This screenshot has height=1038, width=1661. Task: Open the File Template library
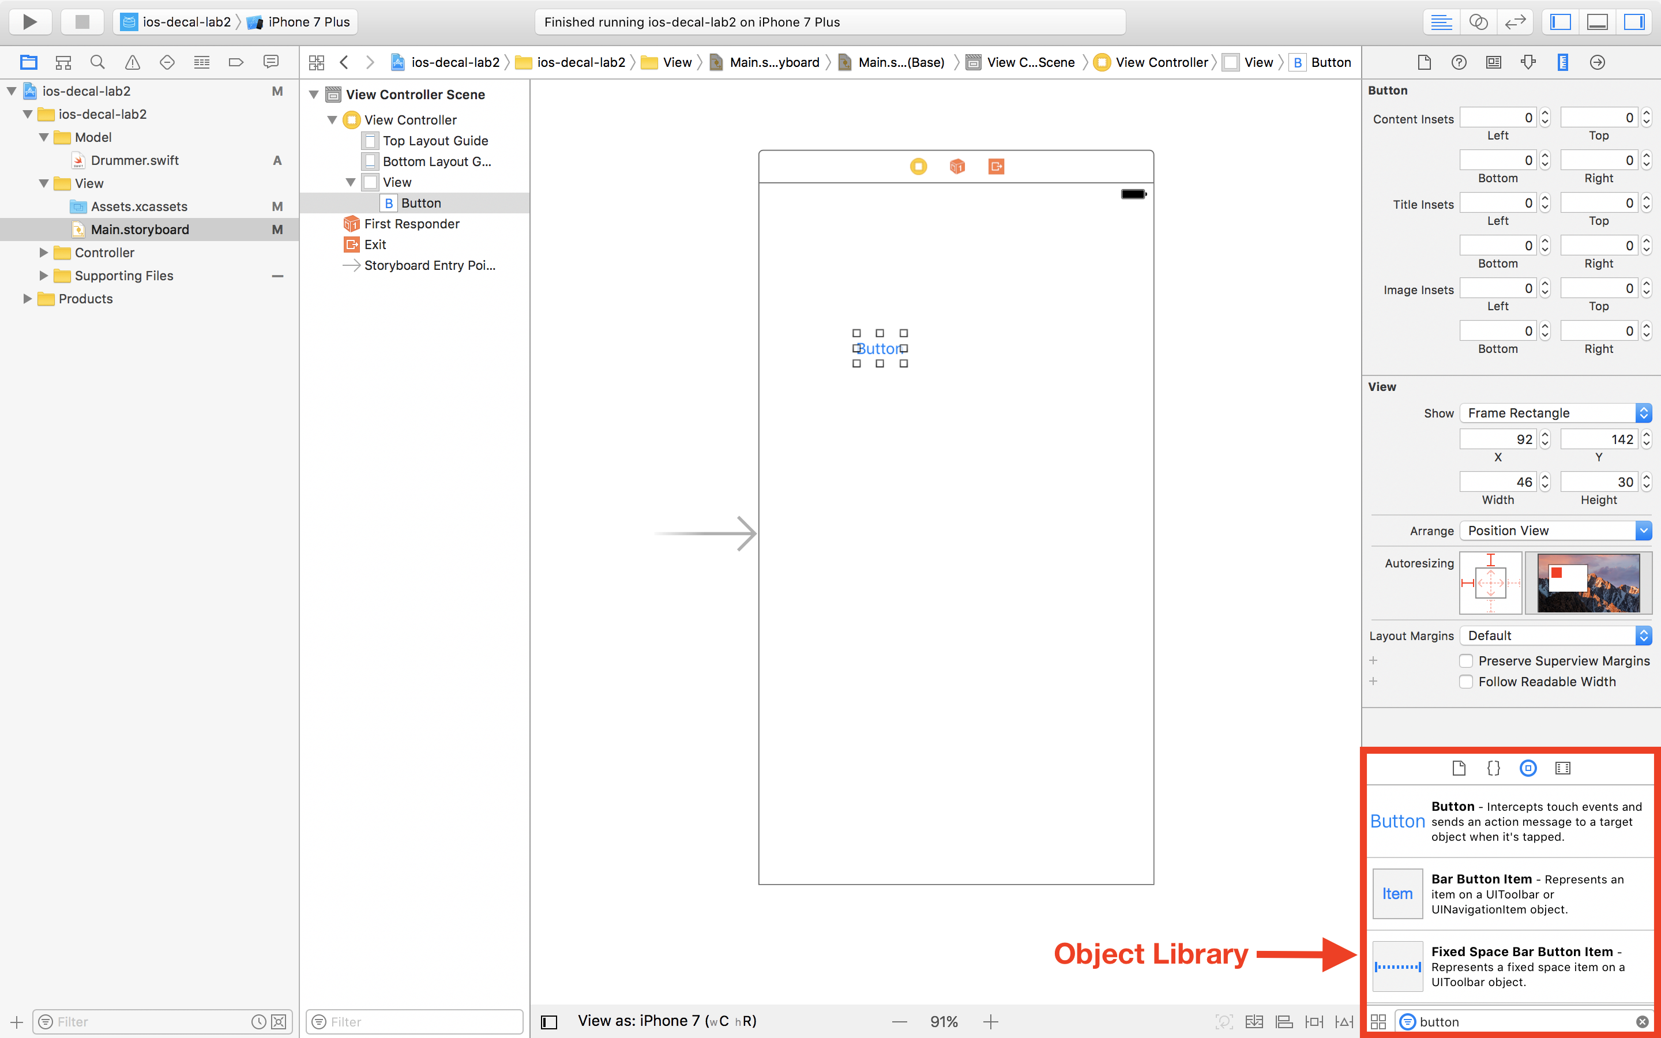tap(1459, 768)
